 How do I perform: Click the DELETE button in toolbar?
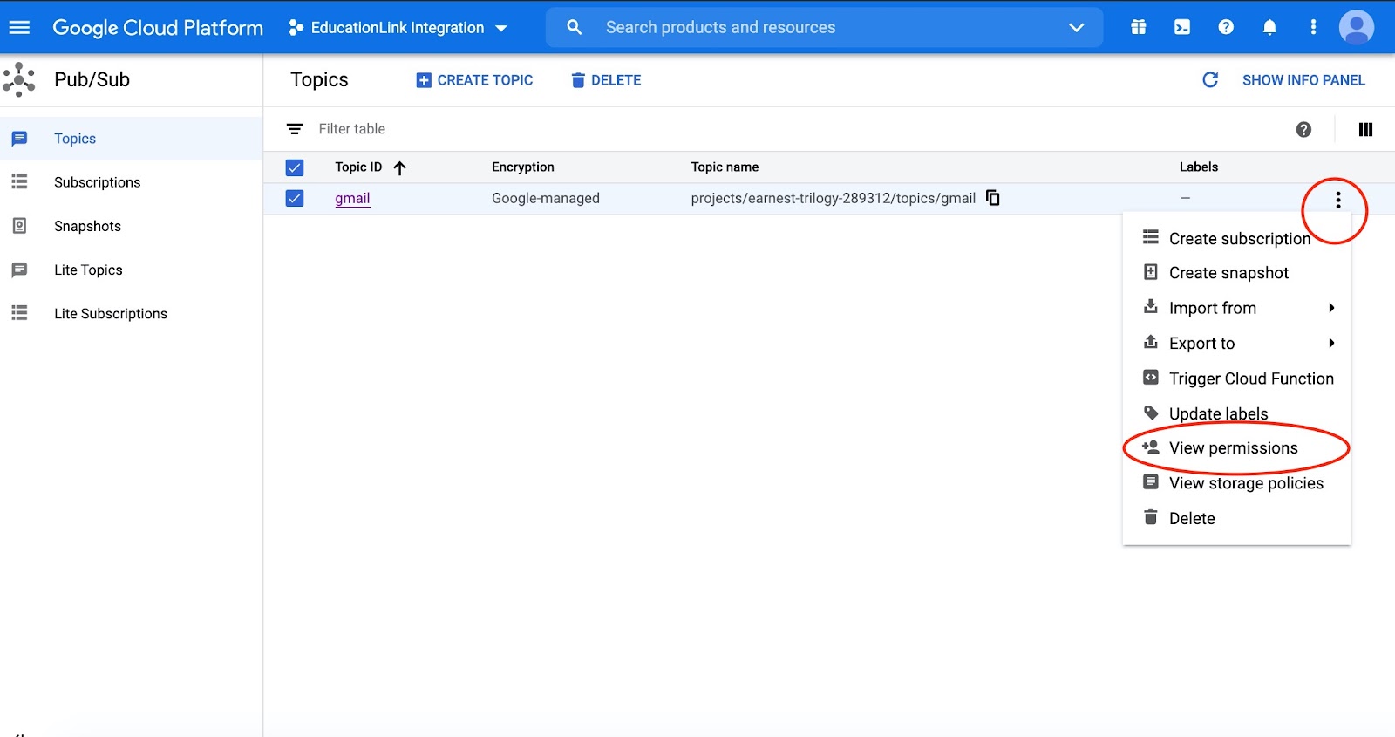606,80
